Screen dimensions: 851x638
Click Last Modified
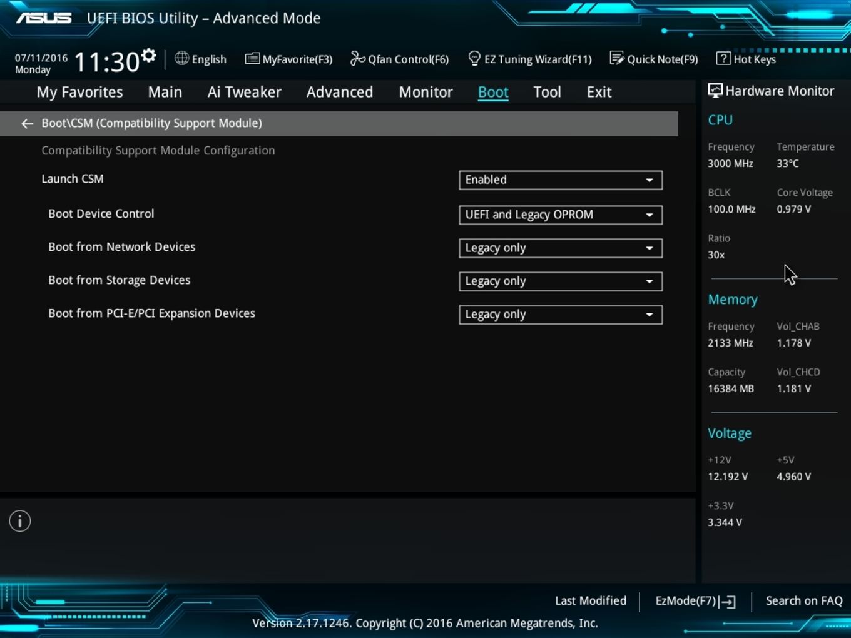(x=591, y=600)
